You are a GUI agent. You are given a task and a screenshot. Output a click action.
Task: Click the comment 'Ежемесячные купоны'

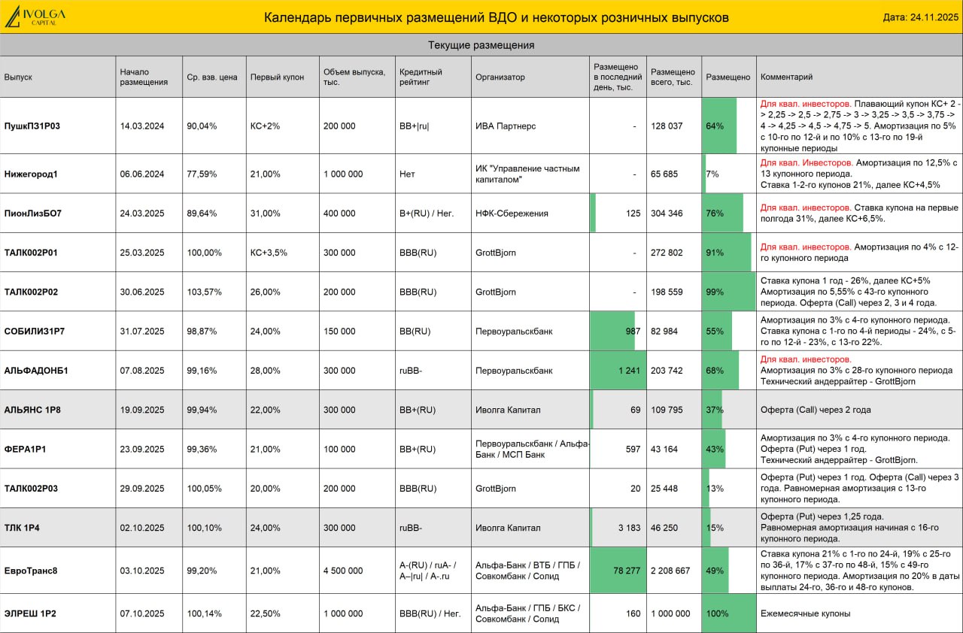pos(806,613)
